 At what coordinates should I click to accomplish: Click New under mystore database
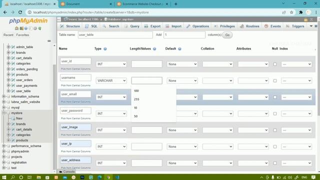point(19,118)
